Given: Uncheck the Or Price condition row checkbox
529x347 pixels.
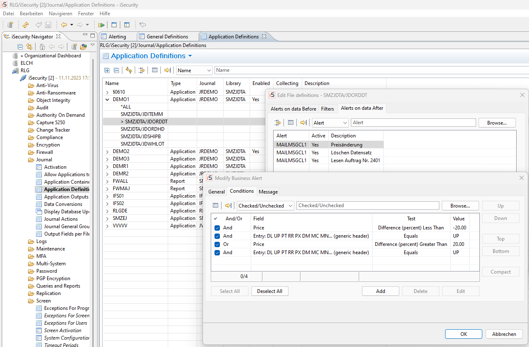Looking at the screenshot, I should pyautogui.click(x=217, y=244).
